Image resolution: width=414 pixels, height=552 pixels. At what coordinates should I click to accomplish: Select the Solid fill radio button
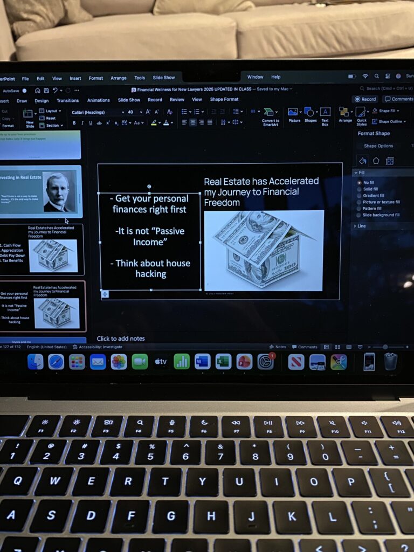tap(360, 189)
